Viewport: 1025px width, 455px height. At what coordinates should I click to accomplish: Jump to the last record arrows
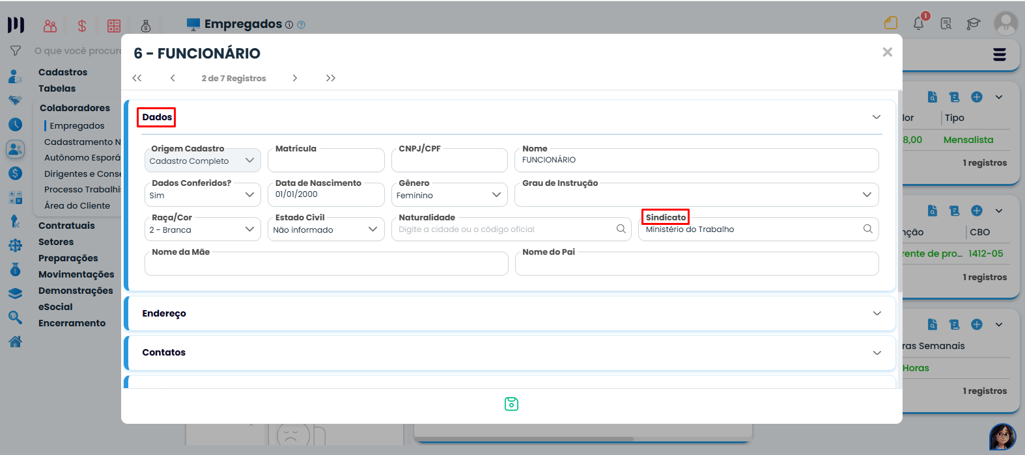331,78
